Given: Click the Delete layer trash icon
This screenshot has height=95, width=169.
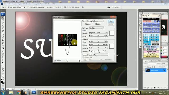Looking at the screenshot, I should click(165, 88).
